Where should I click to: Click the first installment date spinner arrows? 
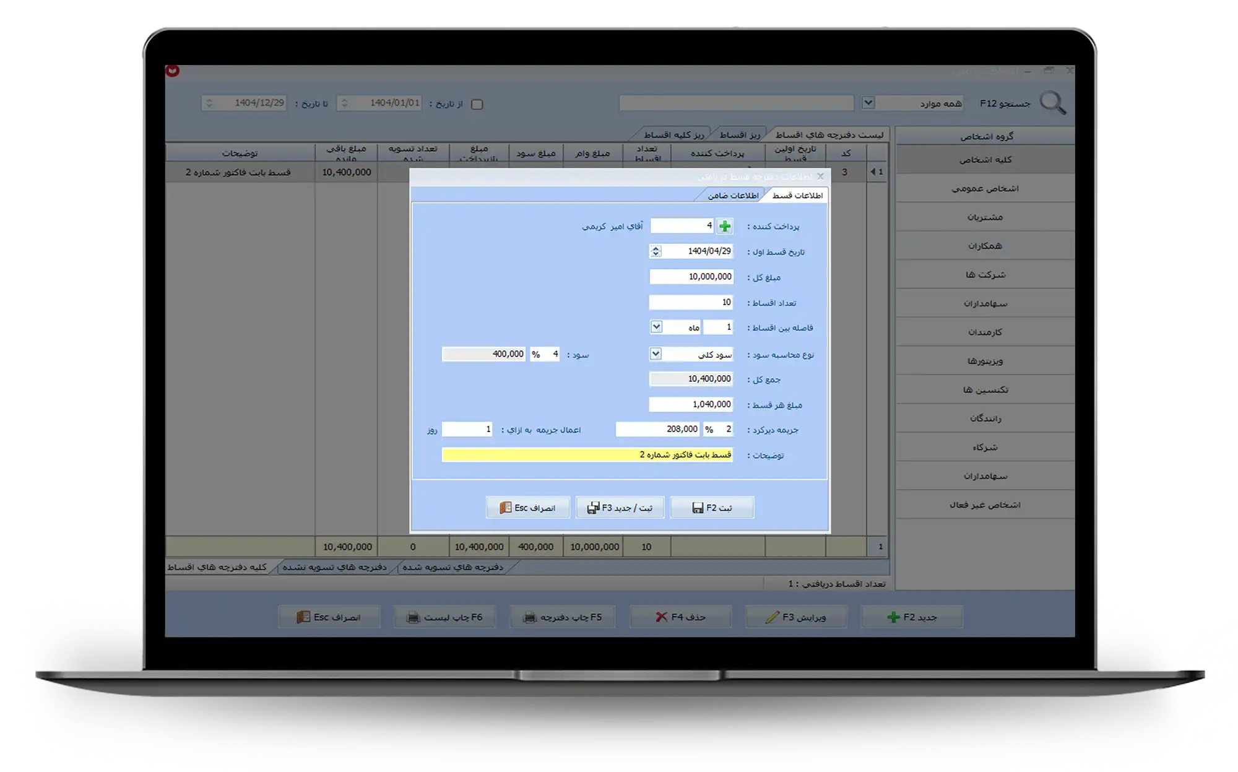tap(656, 251)
